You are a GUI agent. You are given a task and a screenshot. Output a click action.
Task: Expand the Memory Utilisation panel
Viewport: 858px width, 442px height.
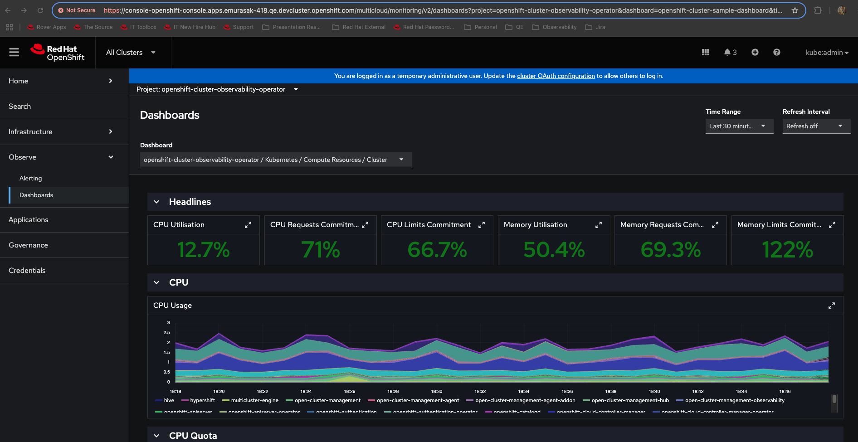coord(598,225)
